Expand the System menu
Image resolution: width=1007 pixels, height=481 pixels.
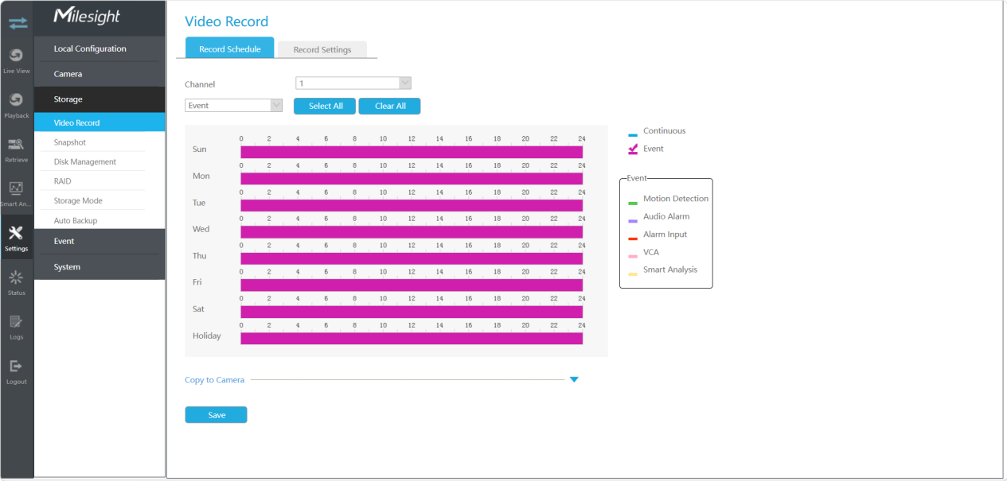[100, 267]
